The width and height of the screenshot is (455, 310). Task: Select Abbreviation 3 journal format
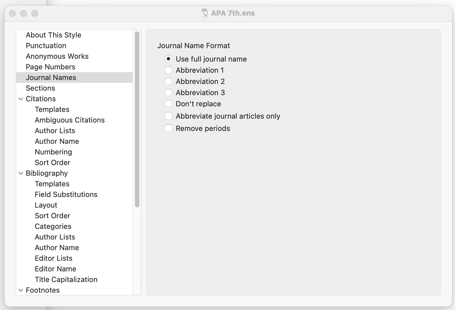[169, 92]
